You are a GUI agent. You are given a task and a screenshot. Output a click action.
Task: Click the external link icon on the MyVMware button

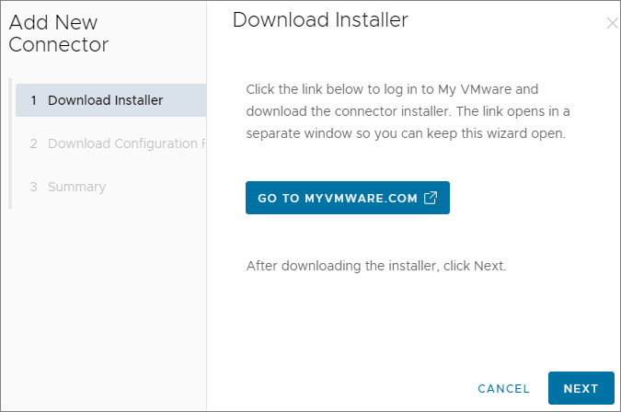coord(431,198)
